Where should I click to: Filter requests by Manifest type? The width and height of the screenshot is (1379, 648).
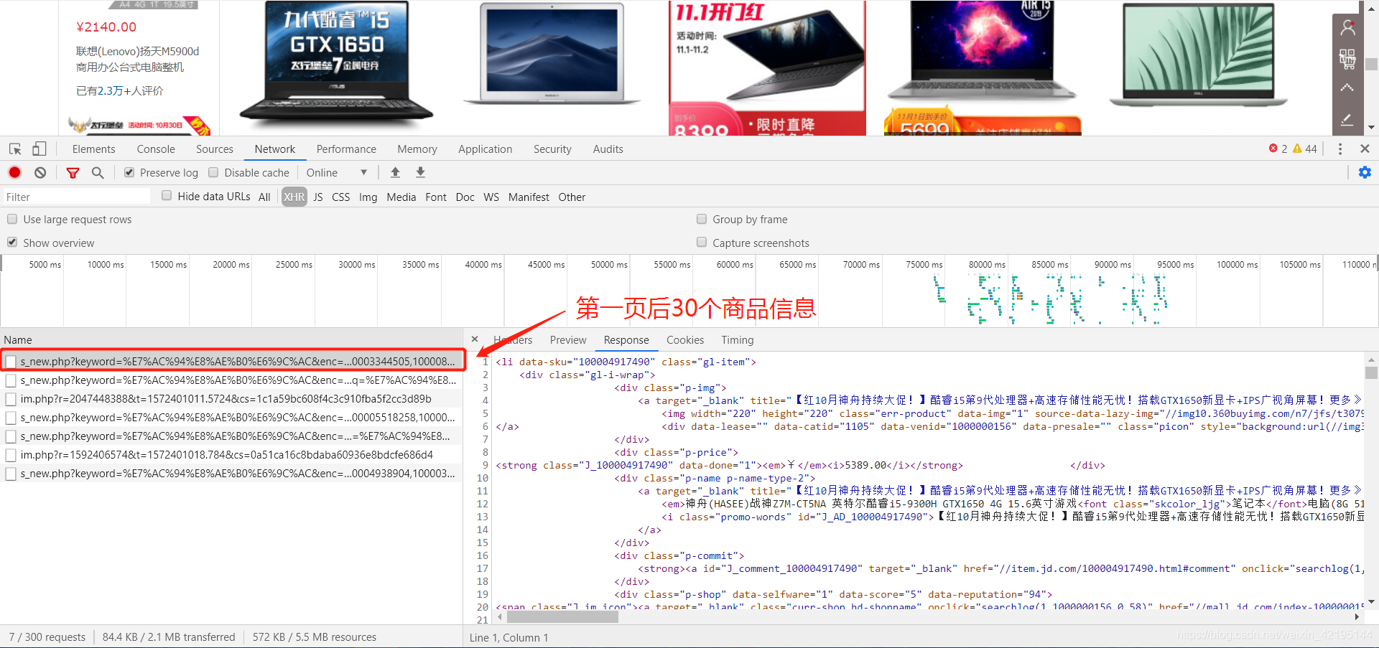click(529, 197)
